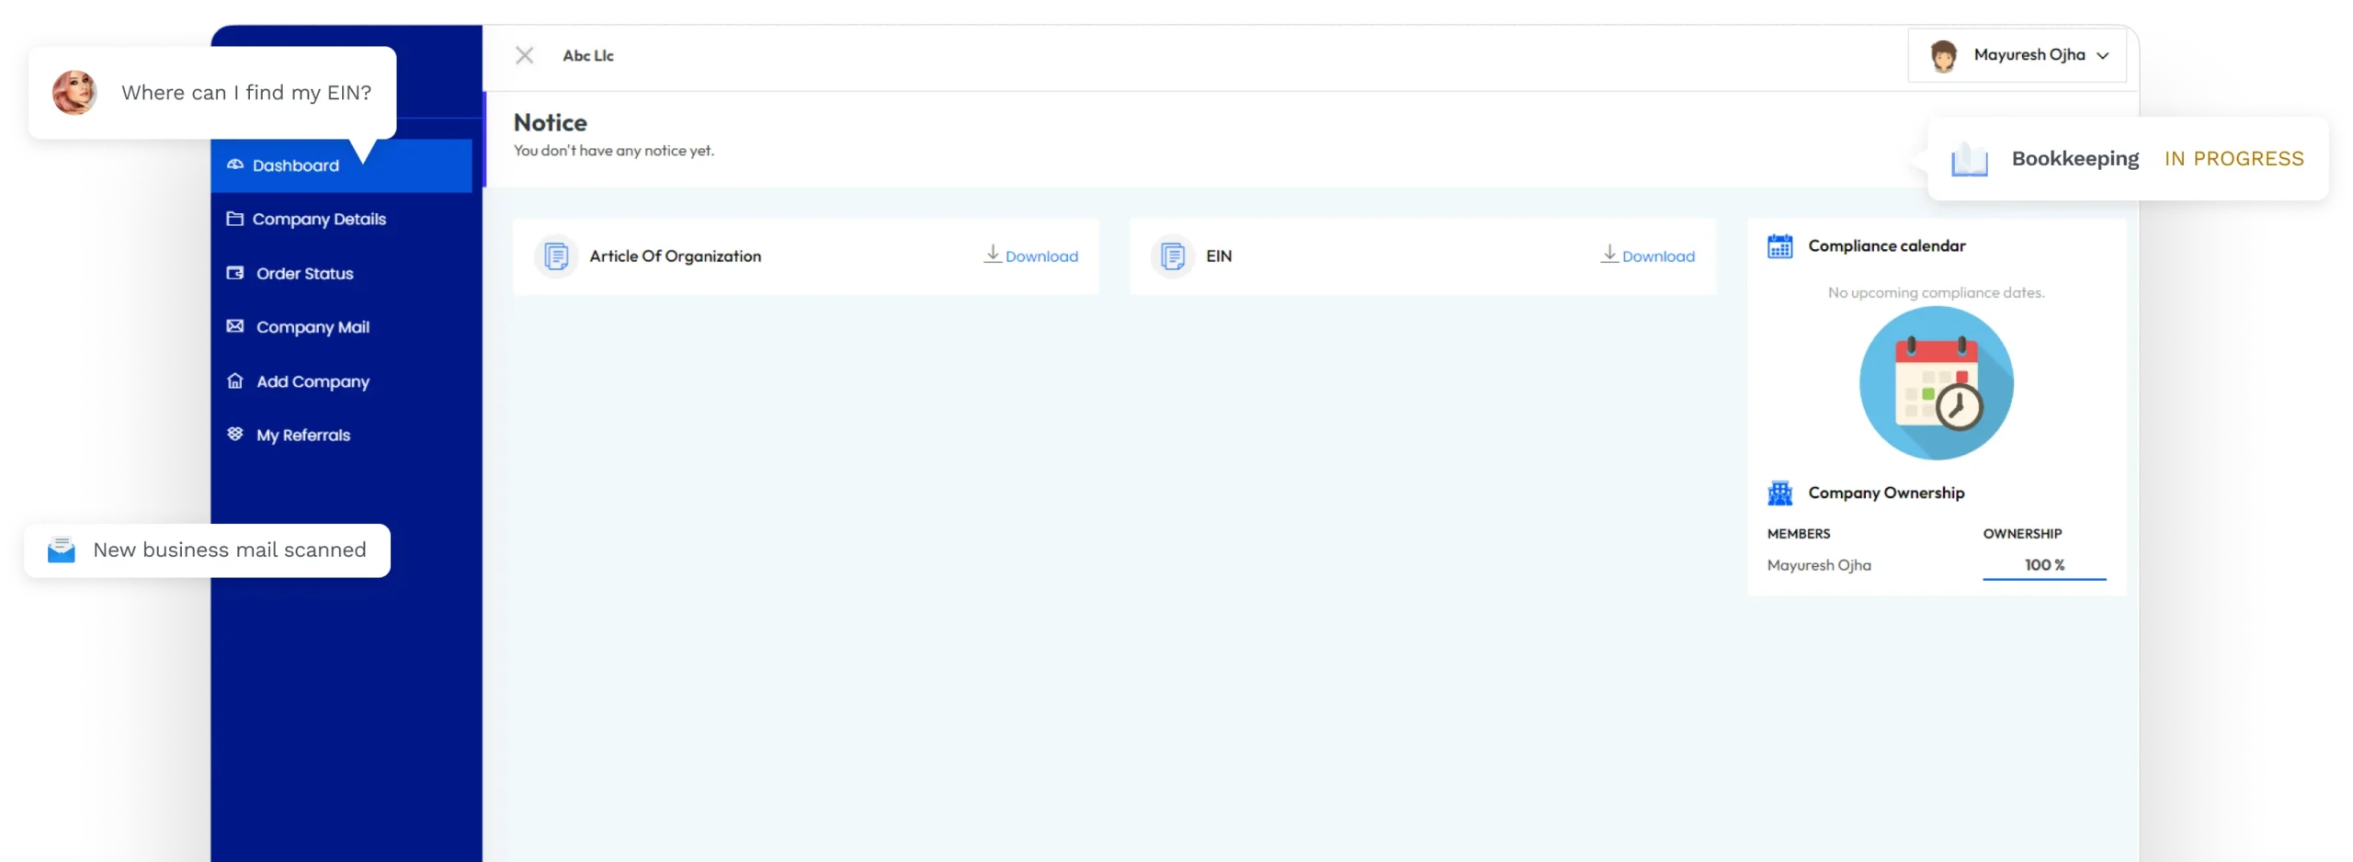This screenshot has height=862, width=2353.
Task: Download the EIN document
Action: point(1648,256)
